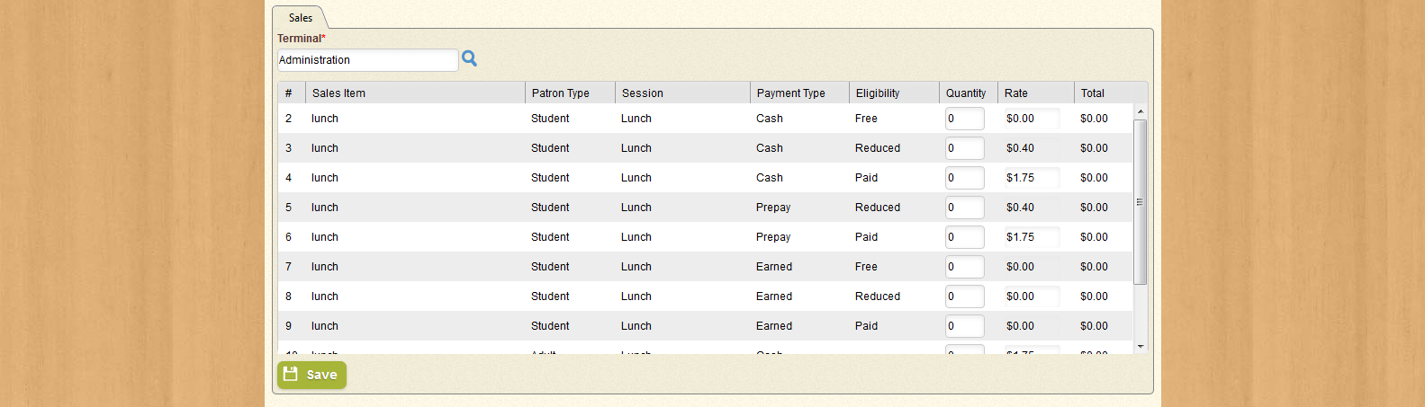Click the scrollbar down arrow
Viewport: 1425px width, 407px height.
(1141, 346)
